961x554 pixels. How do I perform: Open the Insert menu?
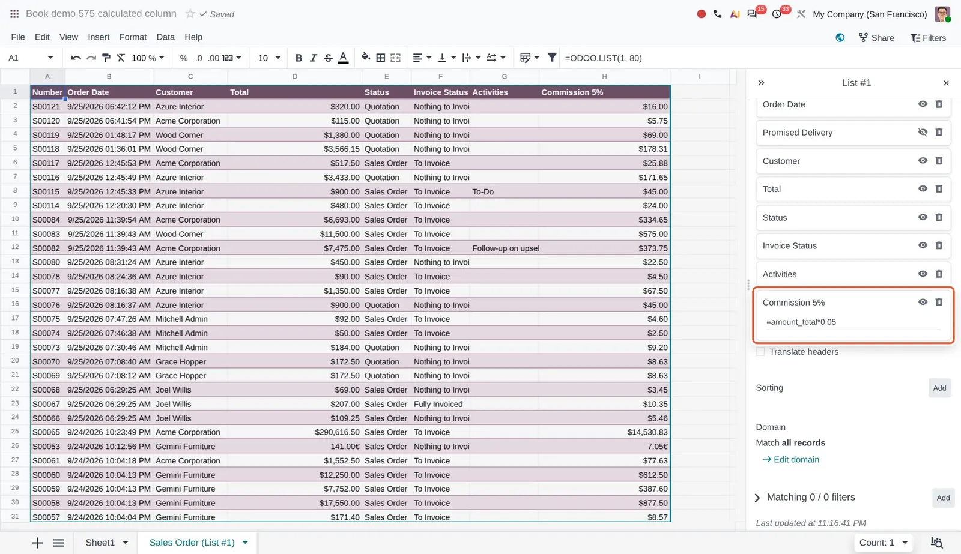[99, 37]
